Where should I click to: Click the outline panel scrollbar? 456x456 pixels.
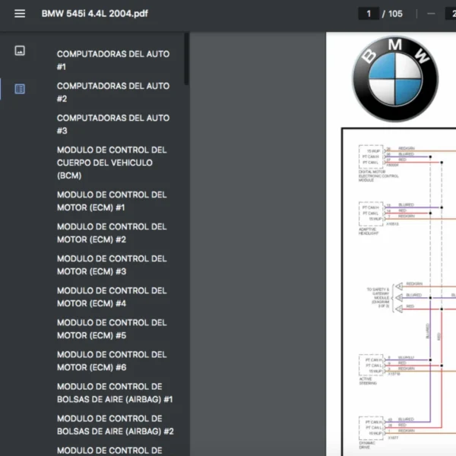pyautogui.click(x=186, y=61)
